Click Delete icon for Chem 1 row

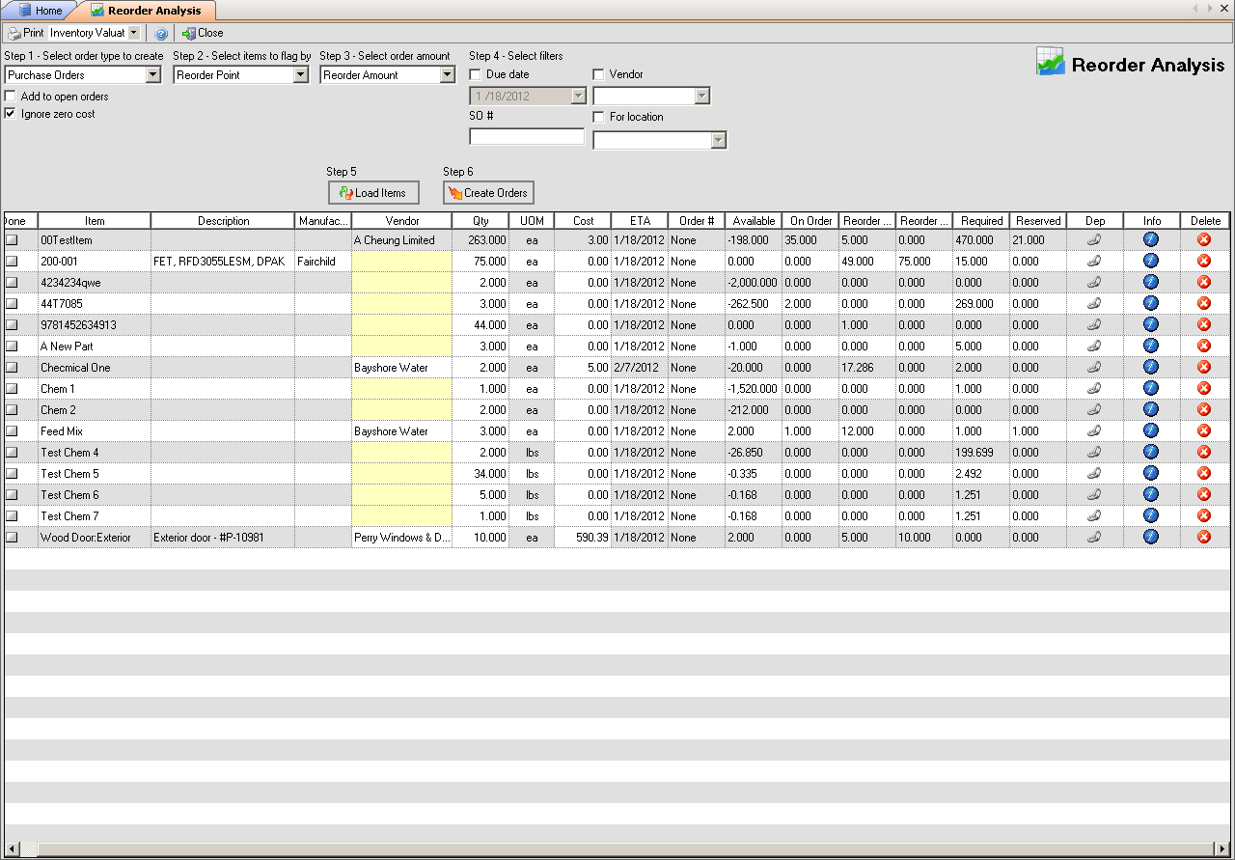pyautogui.click(x=1204, y=389)
